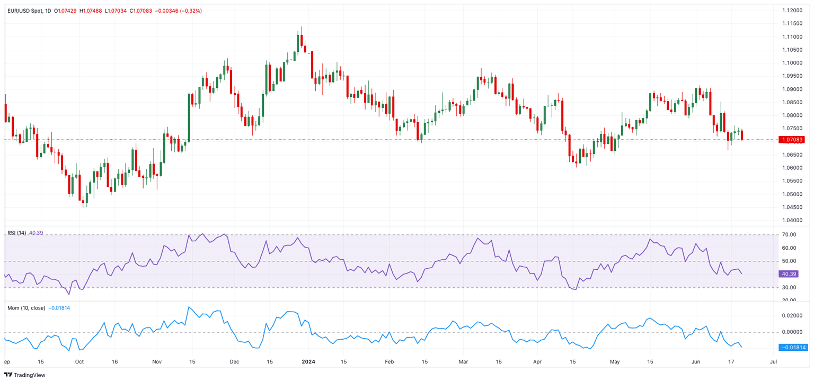
Task: Click the 2024 label on time axis
Action: [x=308, y=362]
